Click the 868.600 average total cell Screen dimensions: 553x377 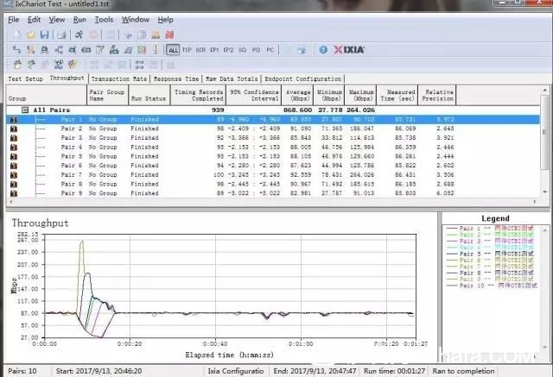297,110
